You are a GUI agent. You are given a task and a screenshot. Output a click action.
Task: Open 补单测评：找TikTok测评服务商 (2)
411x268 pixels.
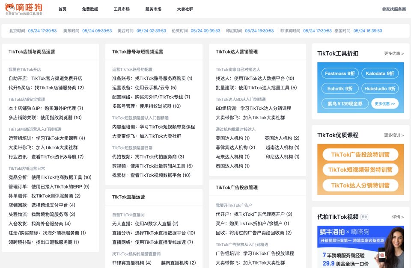[45, 196]
